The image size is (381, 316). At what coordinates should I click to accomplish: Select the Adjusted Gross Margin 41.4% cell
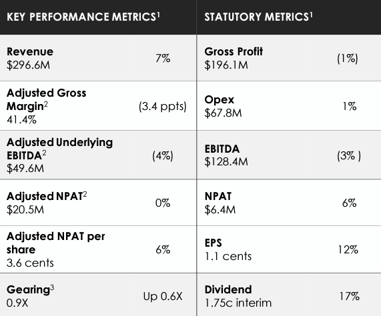click(x=47, y=106)
